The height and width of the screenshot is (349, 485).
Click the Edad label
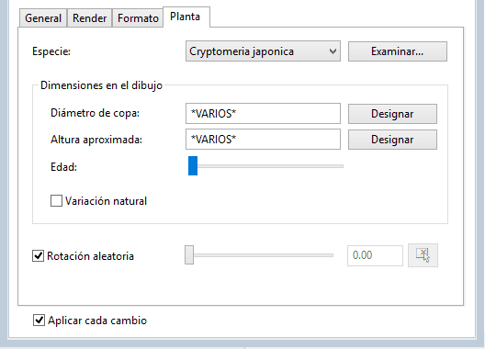click(x=63, y=167)
